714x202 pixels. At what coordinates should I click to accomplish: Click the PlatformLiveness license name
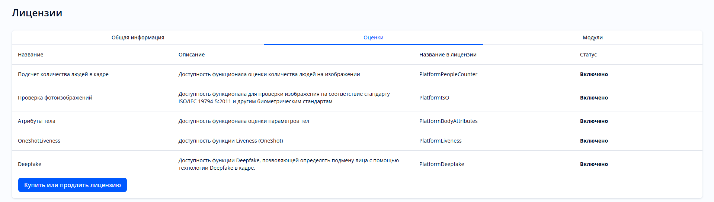pyautogui.click(x=440, y=141)
